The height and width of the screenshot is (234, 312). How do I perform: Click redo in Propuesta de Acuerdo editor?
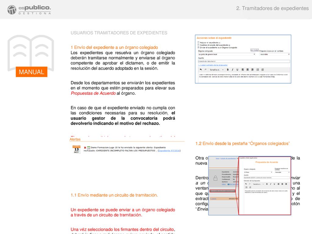pyautogui.click(x=250, y=184)
